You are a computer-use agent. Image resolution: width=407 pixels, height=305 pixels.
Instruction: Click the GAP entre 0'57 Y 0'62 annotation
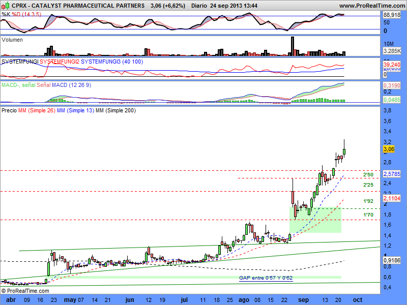(266, 278)
